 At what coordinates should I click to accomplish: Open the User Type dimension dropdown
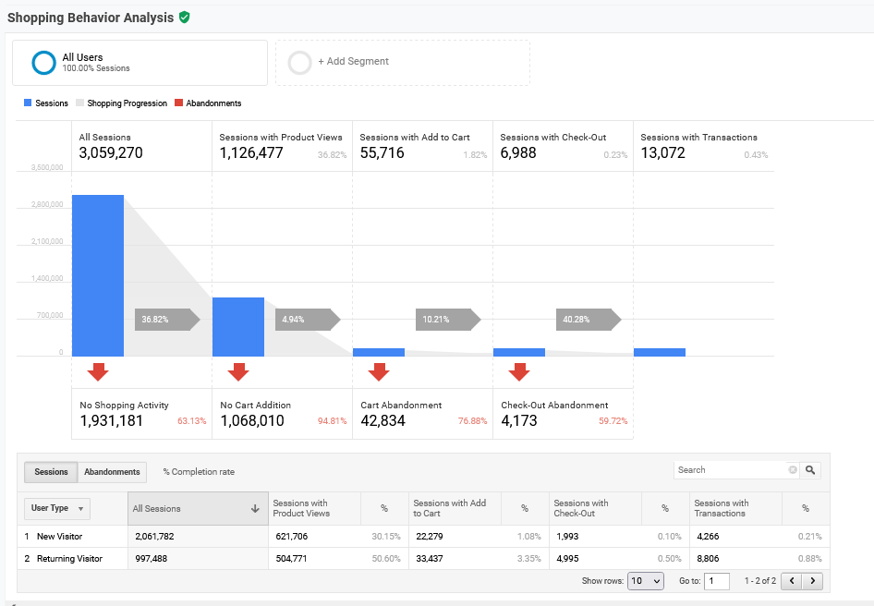click(x=57, y=508)
